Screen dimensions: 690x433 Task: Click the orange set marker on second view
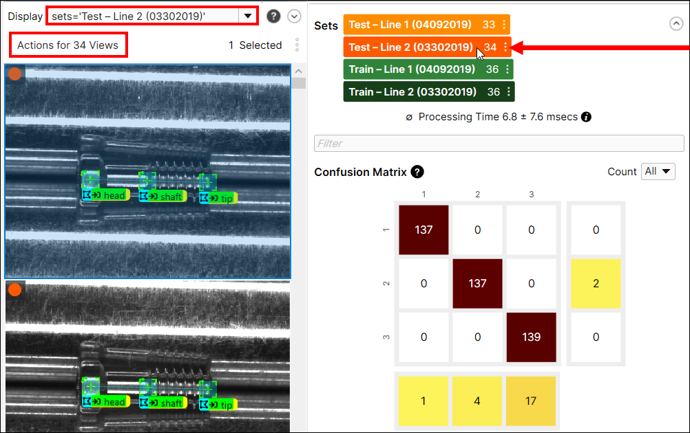coord(14,290)
